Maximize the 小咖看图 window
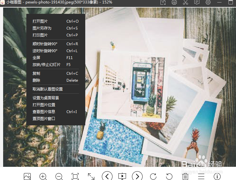This screenshot has width=236, height=180. click(231, 2)
